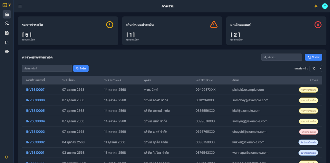View details in ยกเลิกออเดอร์ card
The height and width of the screenshot is (163, 330).
[x=237, y=40]
